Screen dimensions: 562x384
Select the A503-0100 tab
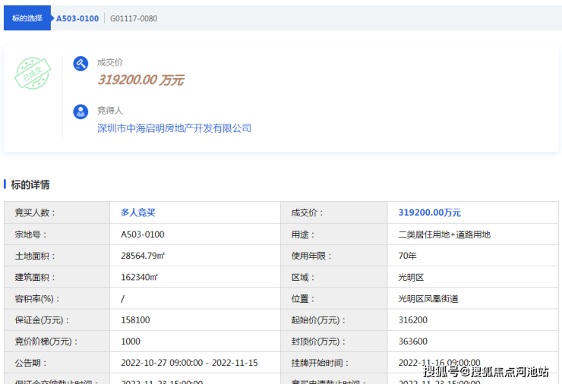pyautogui.click(x=77, y=18)
